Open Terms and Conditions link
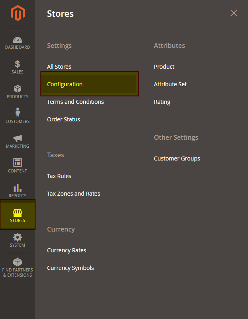This screenshot has height=319, width=248. [75, 102]
